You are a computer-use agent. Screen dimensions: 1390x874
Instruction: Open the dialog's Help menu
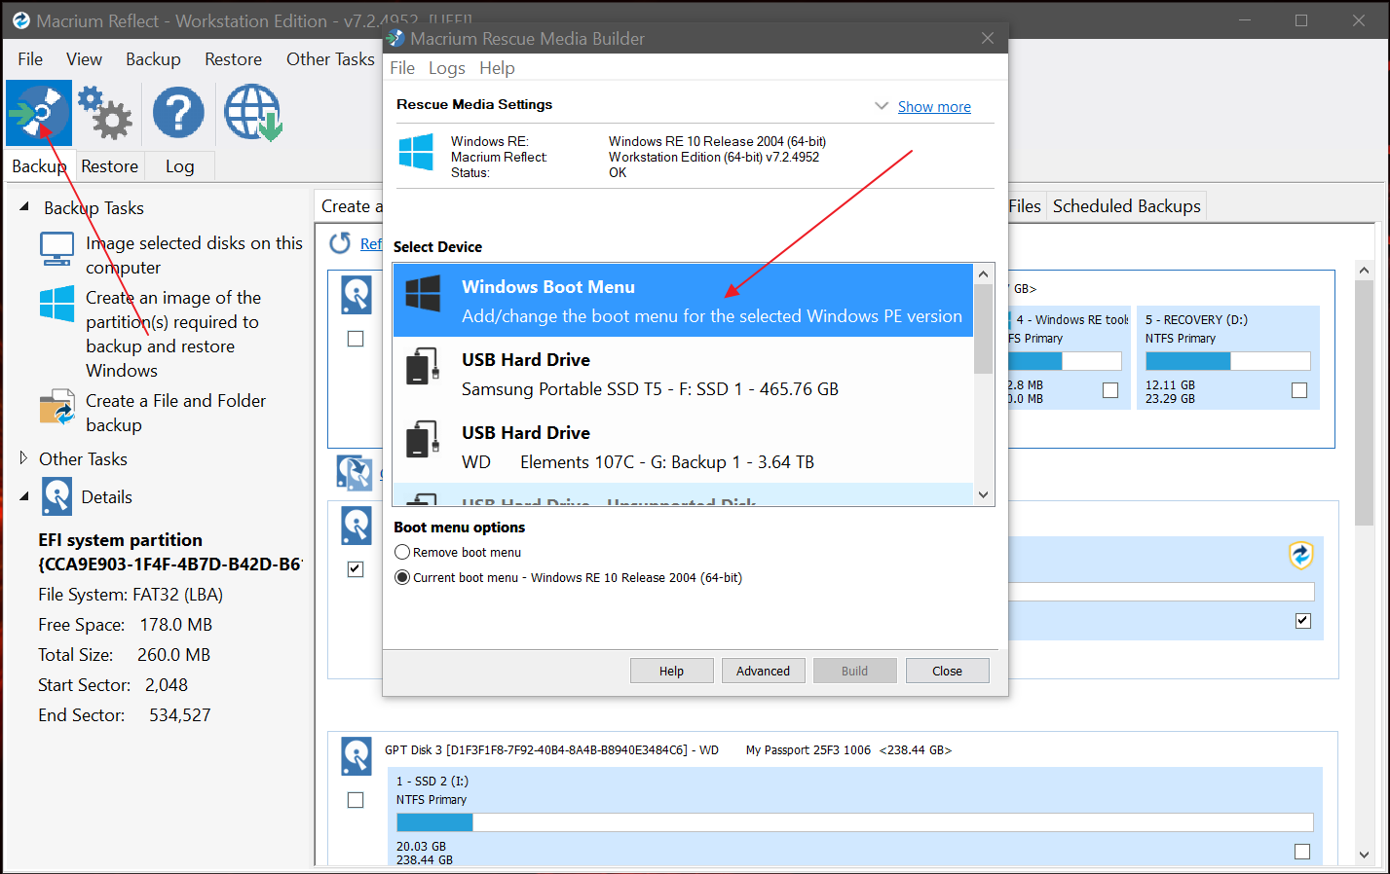click(497, 68)
